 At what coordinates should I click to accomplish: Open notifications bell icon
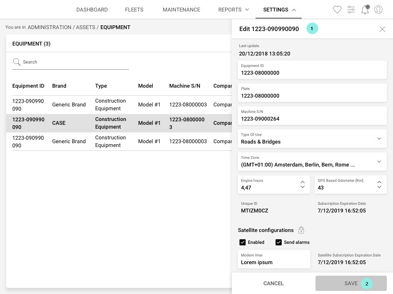pyautogui.click(x=365, y=10)
